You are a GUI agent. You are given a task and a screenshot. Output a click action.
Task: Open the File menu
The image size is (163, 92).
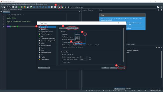tap(2, 4)
